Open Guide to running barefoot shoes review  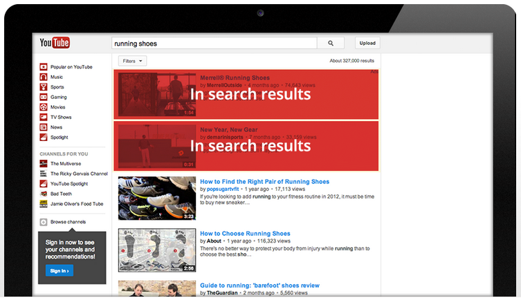coord(259,286)
